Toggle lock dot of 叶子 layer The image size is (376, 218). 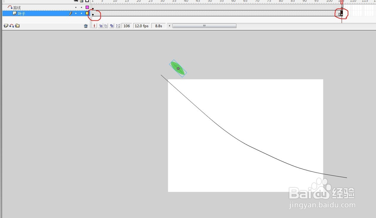(82, 14)
